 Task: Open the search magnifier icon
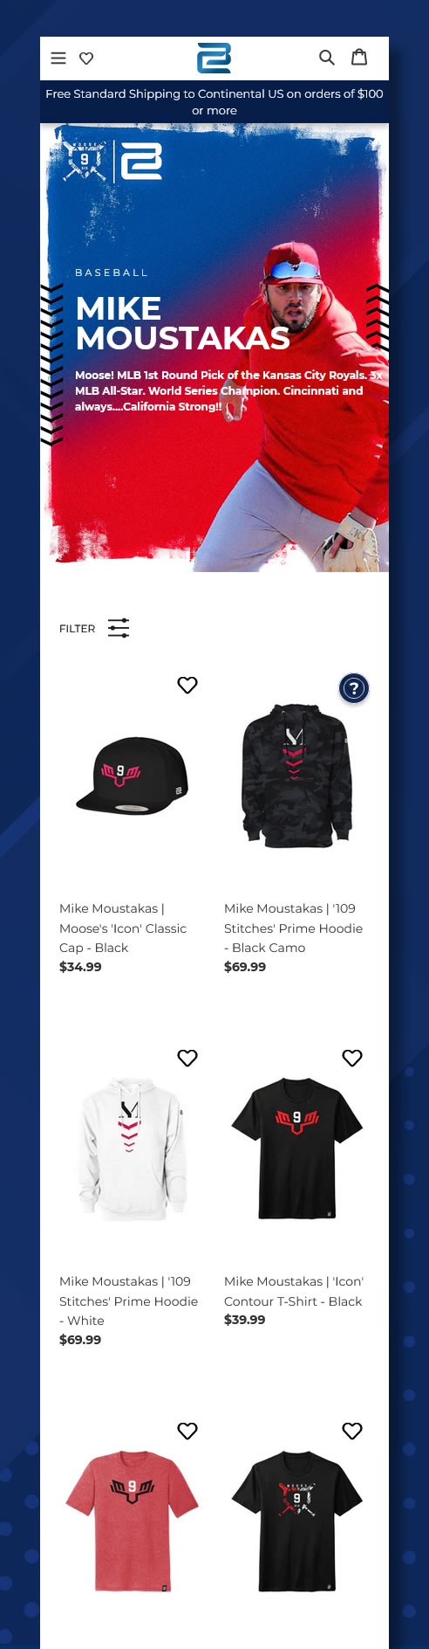(x=327, y=58)
